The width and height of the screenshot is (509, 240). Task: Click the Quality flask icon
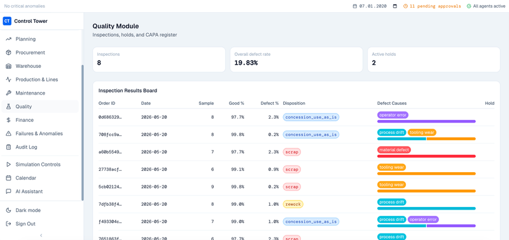click(x=9, y=107)
